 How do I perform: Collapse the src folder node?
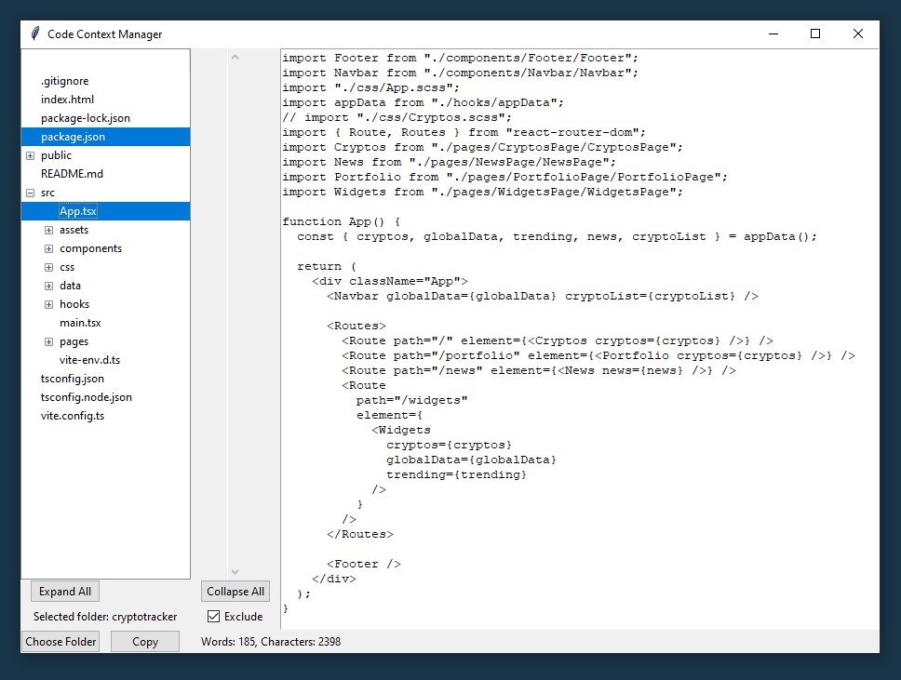31,193
